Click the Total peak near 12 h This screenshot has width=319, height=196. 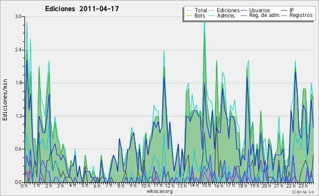coord(164,50)
